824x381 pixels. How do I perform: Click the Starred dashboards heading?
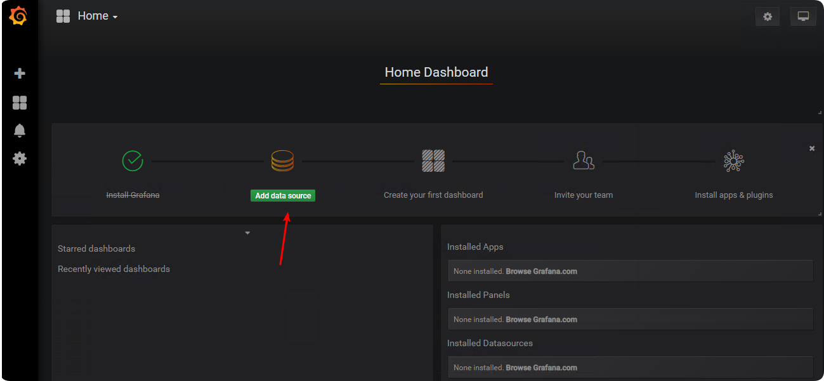tap(96, 249)
